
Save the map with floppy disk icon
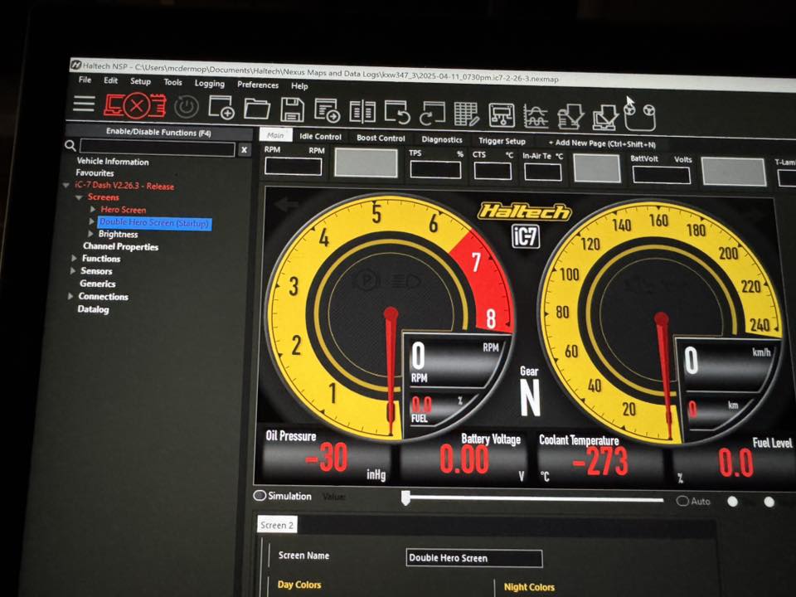[x=293, y=109]
